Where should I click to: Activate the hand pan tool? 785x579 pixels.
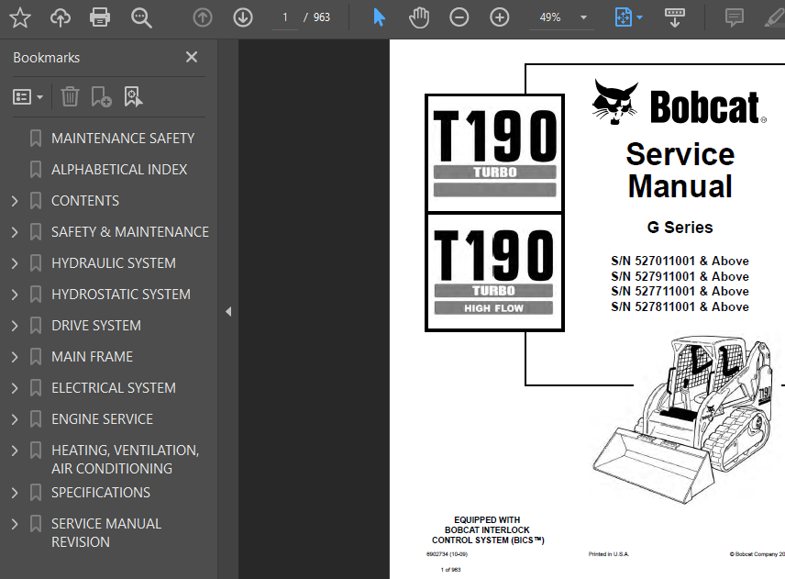[x=419, y=17]
